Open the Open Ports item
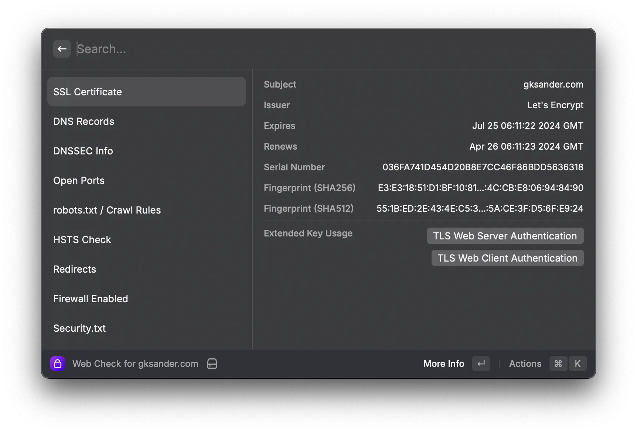The width and height of the screenshot is (637, 433). click(147, 180)
